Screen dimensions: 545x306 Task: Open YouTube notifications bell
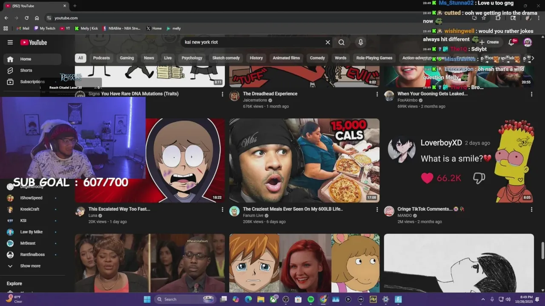click(512, 42)
